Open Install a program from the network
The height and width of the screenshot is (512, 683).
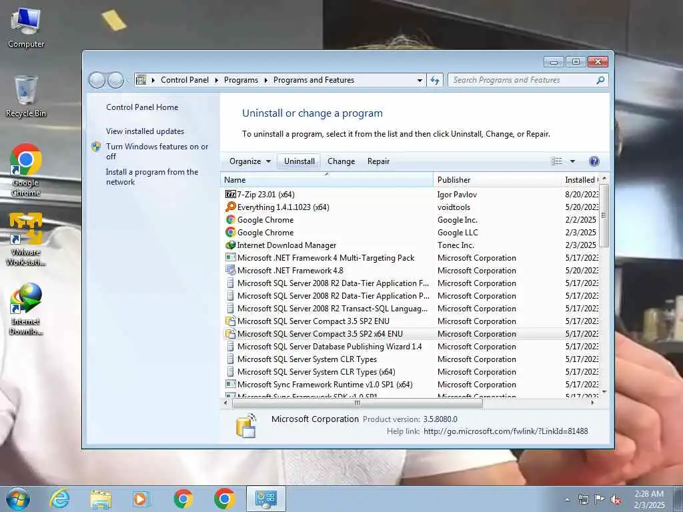(152, 177)
